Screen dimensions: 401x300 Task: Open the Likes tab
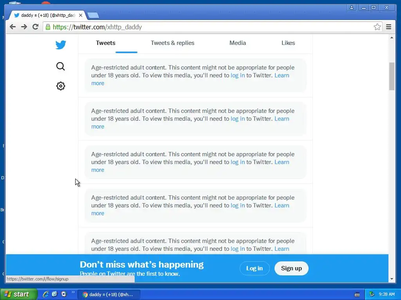(x=288, y=43)
